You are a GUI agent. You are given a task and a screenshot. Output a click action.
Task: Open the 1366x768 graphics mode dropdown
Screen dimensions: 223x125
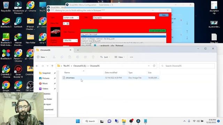[70, 41]
